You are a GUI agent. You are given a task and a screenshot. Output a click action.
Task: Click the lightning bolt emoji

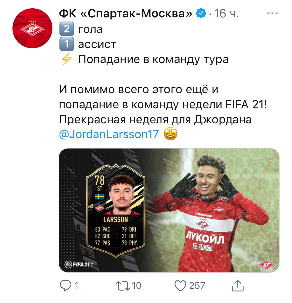pos(67,59)
